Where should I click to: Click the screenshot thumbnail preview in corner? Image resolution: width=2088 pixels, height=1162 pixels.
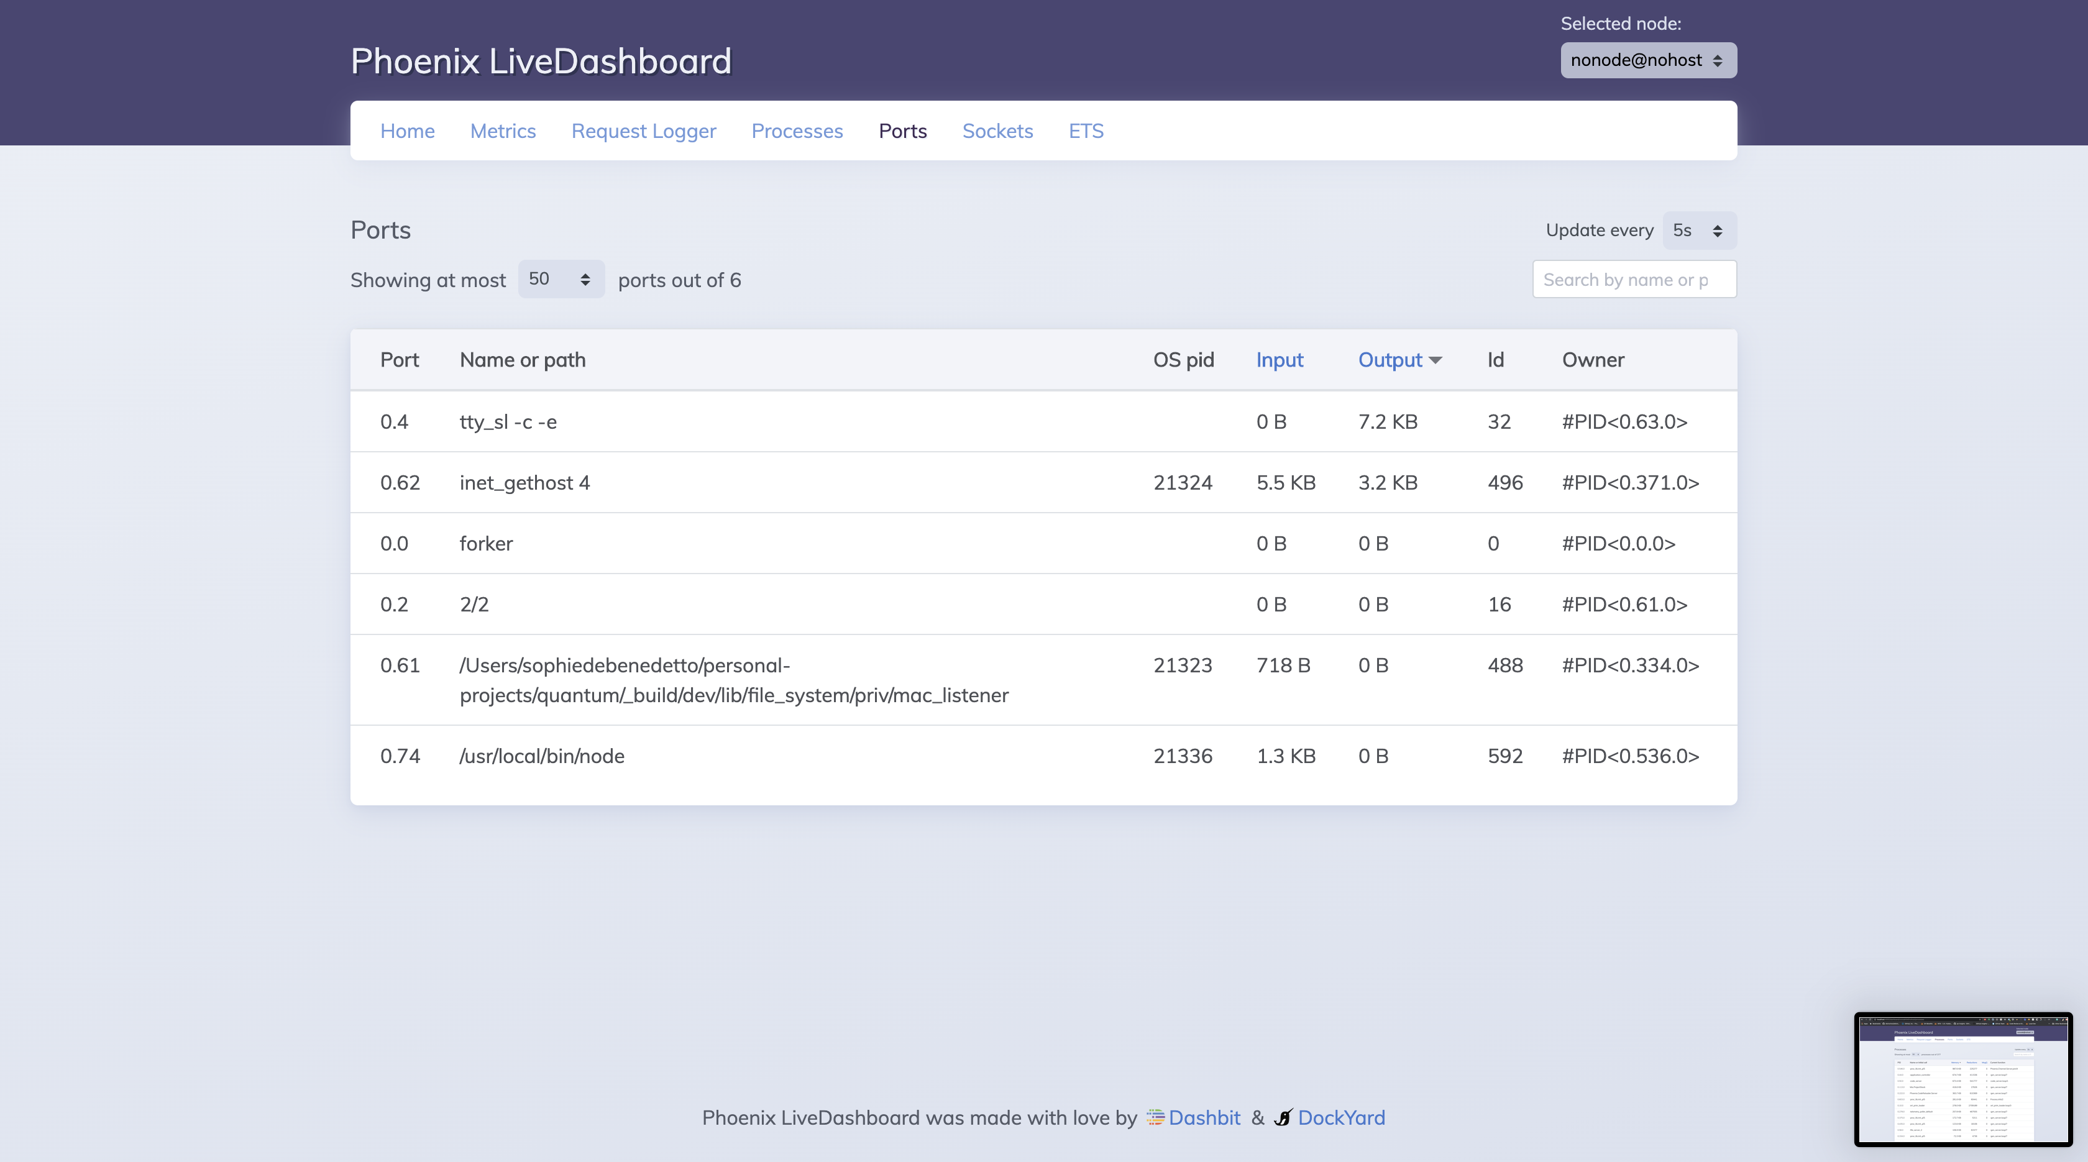[1962, 1079]
